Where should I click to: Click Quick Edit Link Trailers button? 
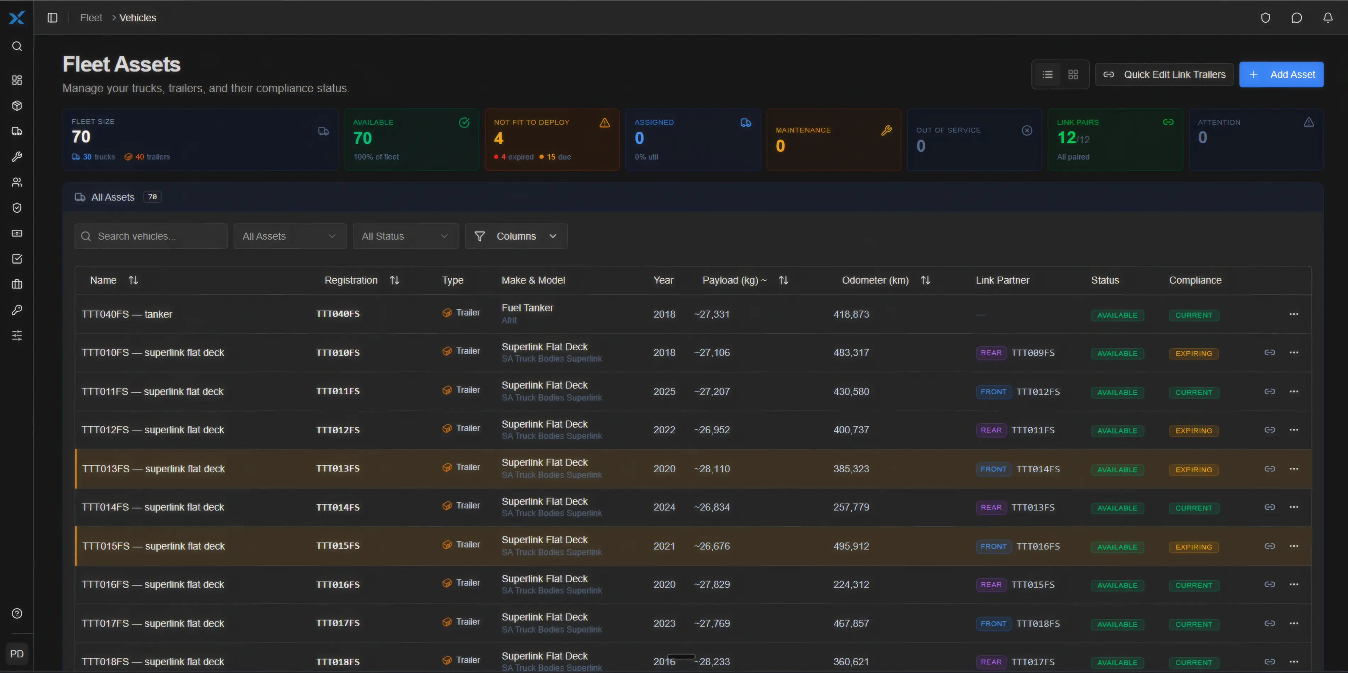1164,75
